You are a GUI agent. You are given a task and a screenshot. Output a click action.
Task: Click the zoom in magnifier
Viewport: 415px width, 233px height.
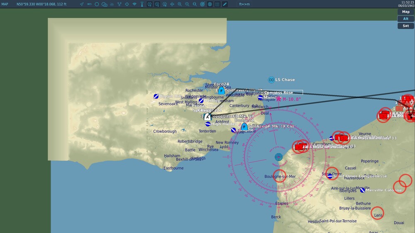[x=180, y=4]
